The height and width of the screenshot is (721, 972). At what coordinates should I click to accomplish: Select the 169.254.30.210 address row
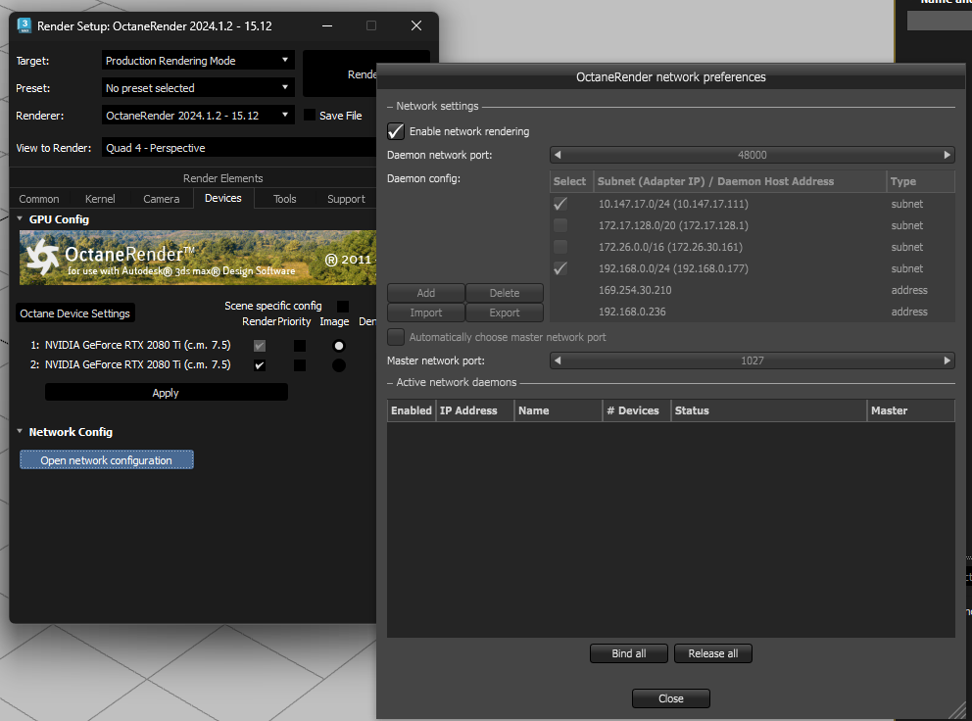click(752, 290)
